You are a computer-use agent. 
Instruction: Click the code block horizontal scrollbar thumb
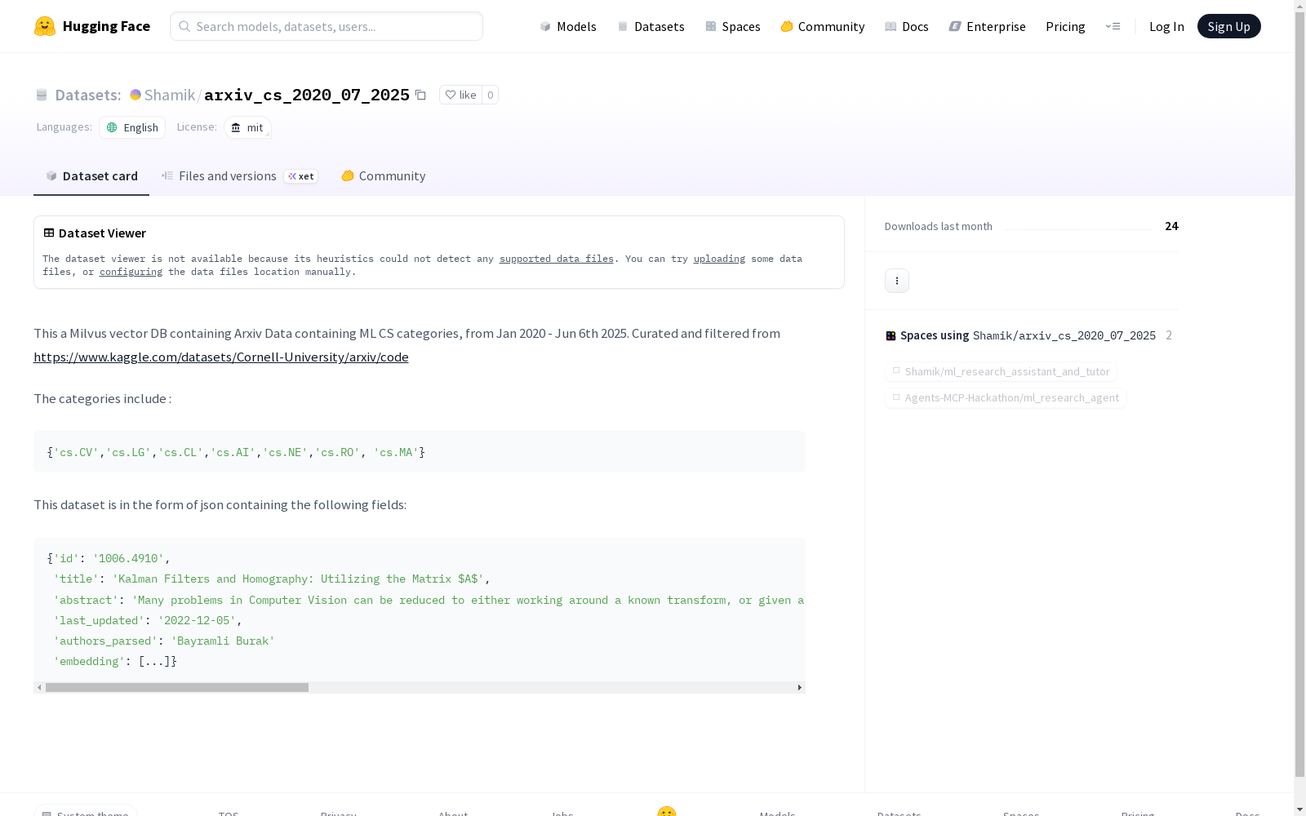click(x=177, y=687)
